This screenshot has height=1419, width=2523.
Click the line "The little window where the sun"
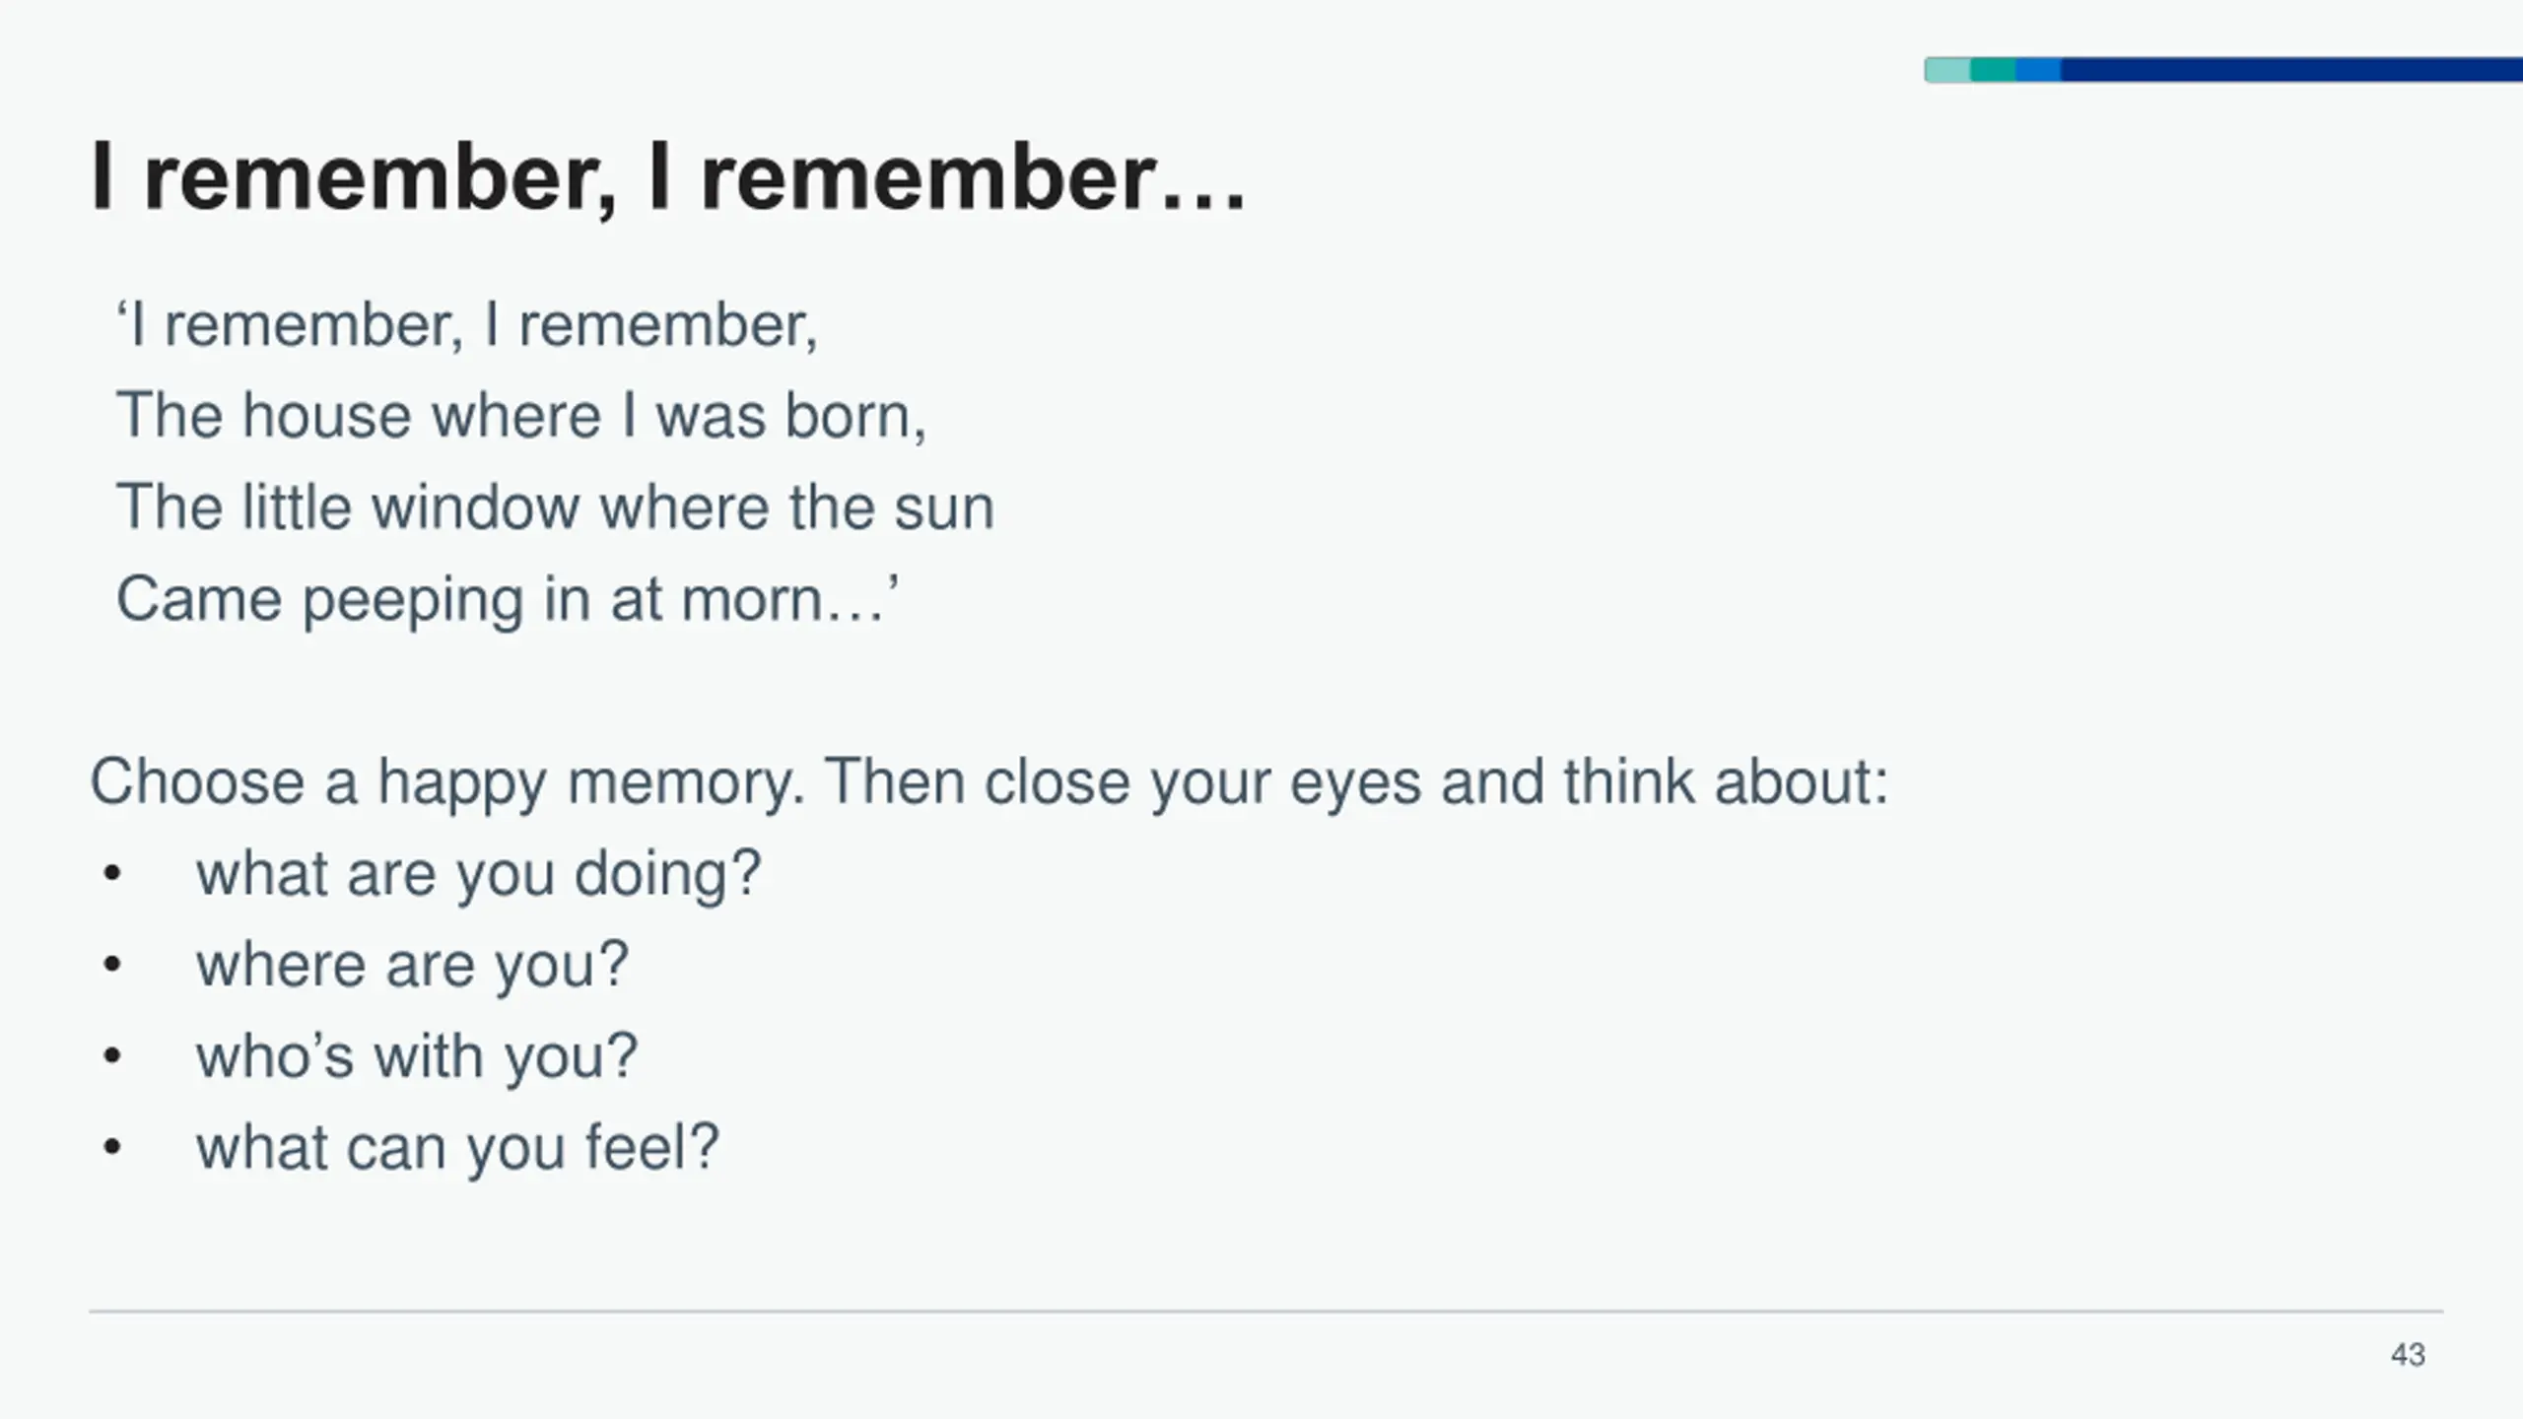pos(555,507)
